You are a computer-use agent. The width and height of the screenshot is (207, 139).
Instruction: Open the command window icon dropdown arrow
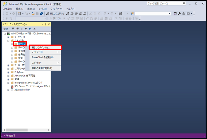[191, 13]
